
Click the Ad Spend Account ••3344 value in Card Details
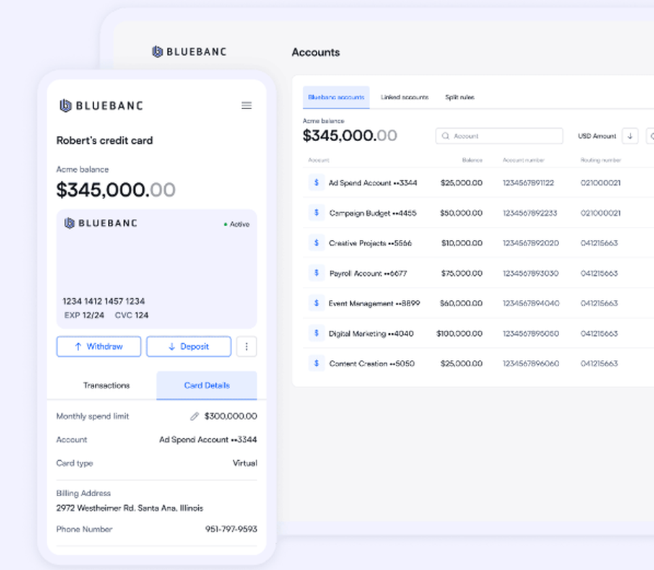pos(208,439)
